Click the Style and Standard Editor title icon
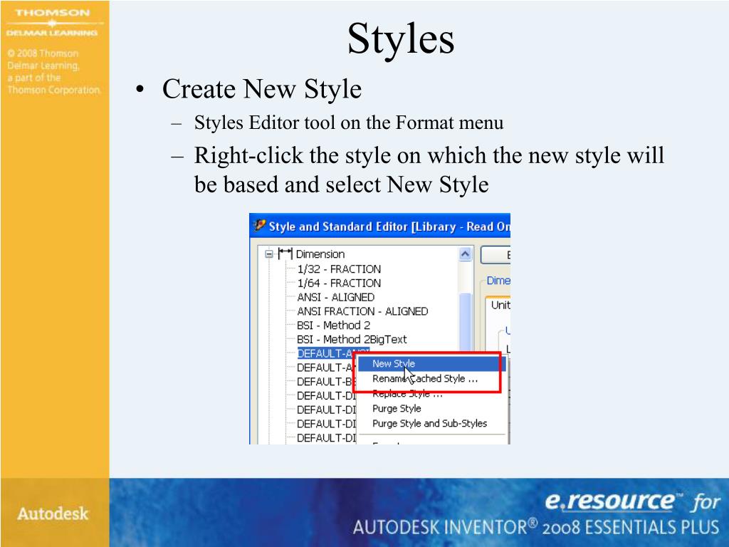 pos(259,226)
